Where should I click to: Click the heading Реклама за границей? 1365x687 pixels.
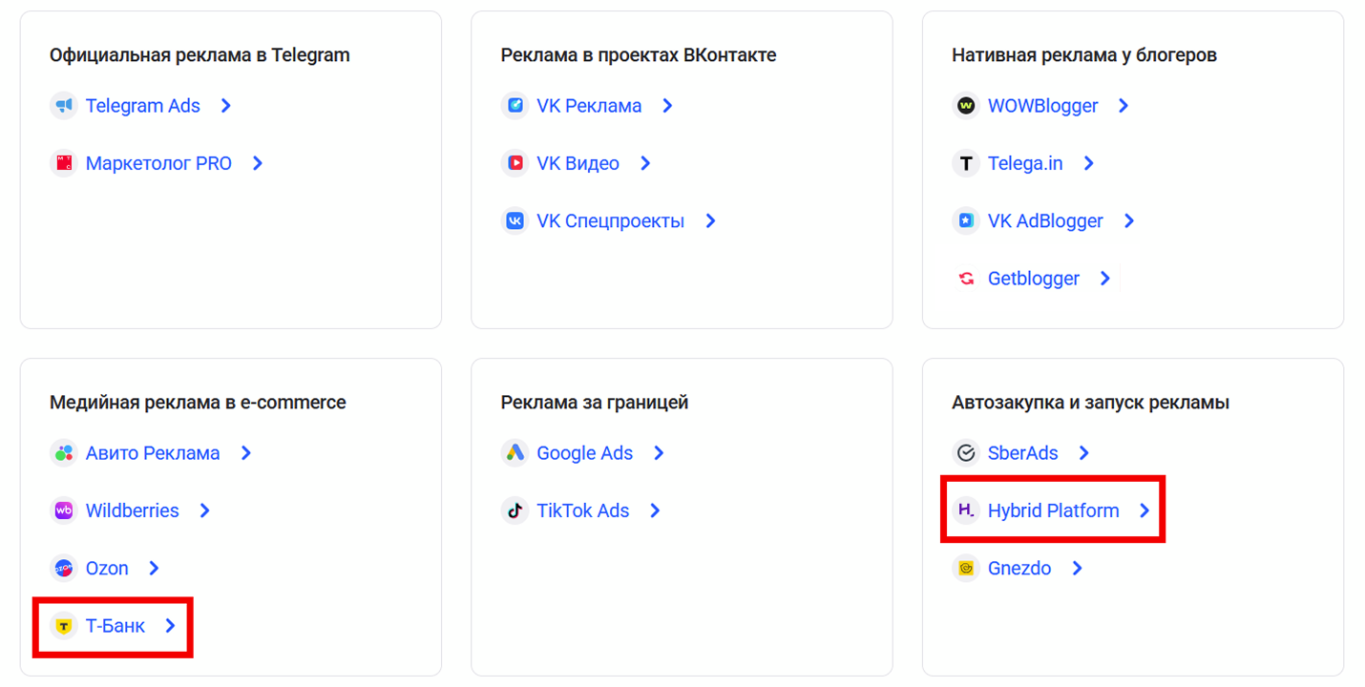[595, 403]
